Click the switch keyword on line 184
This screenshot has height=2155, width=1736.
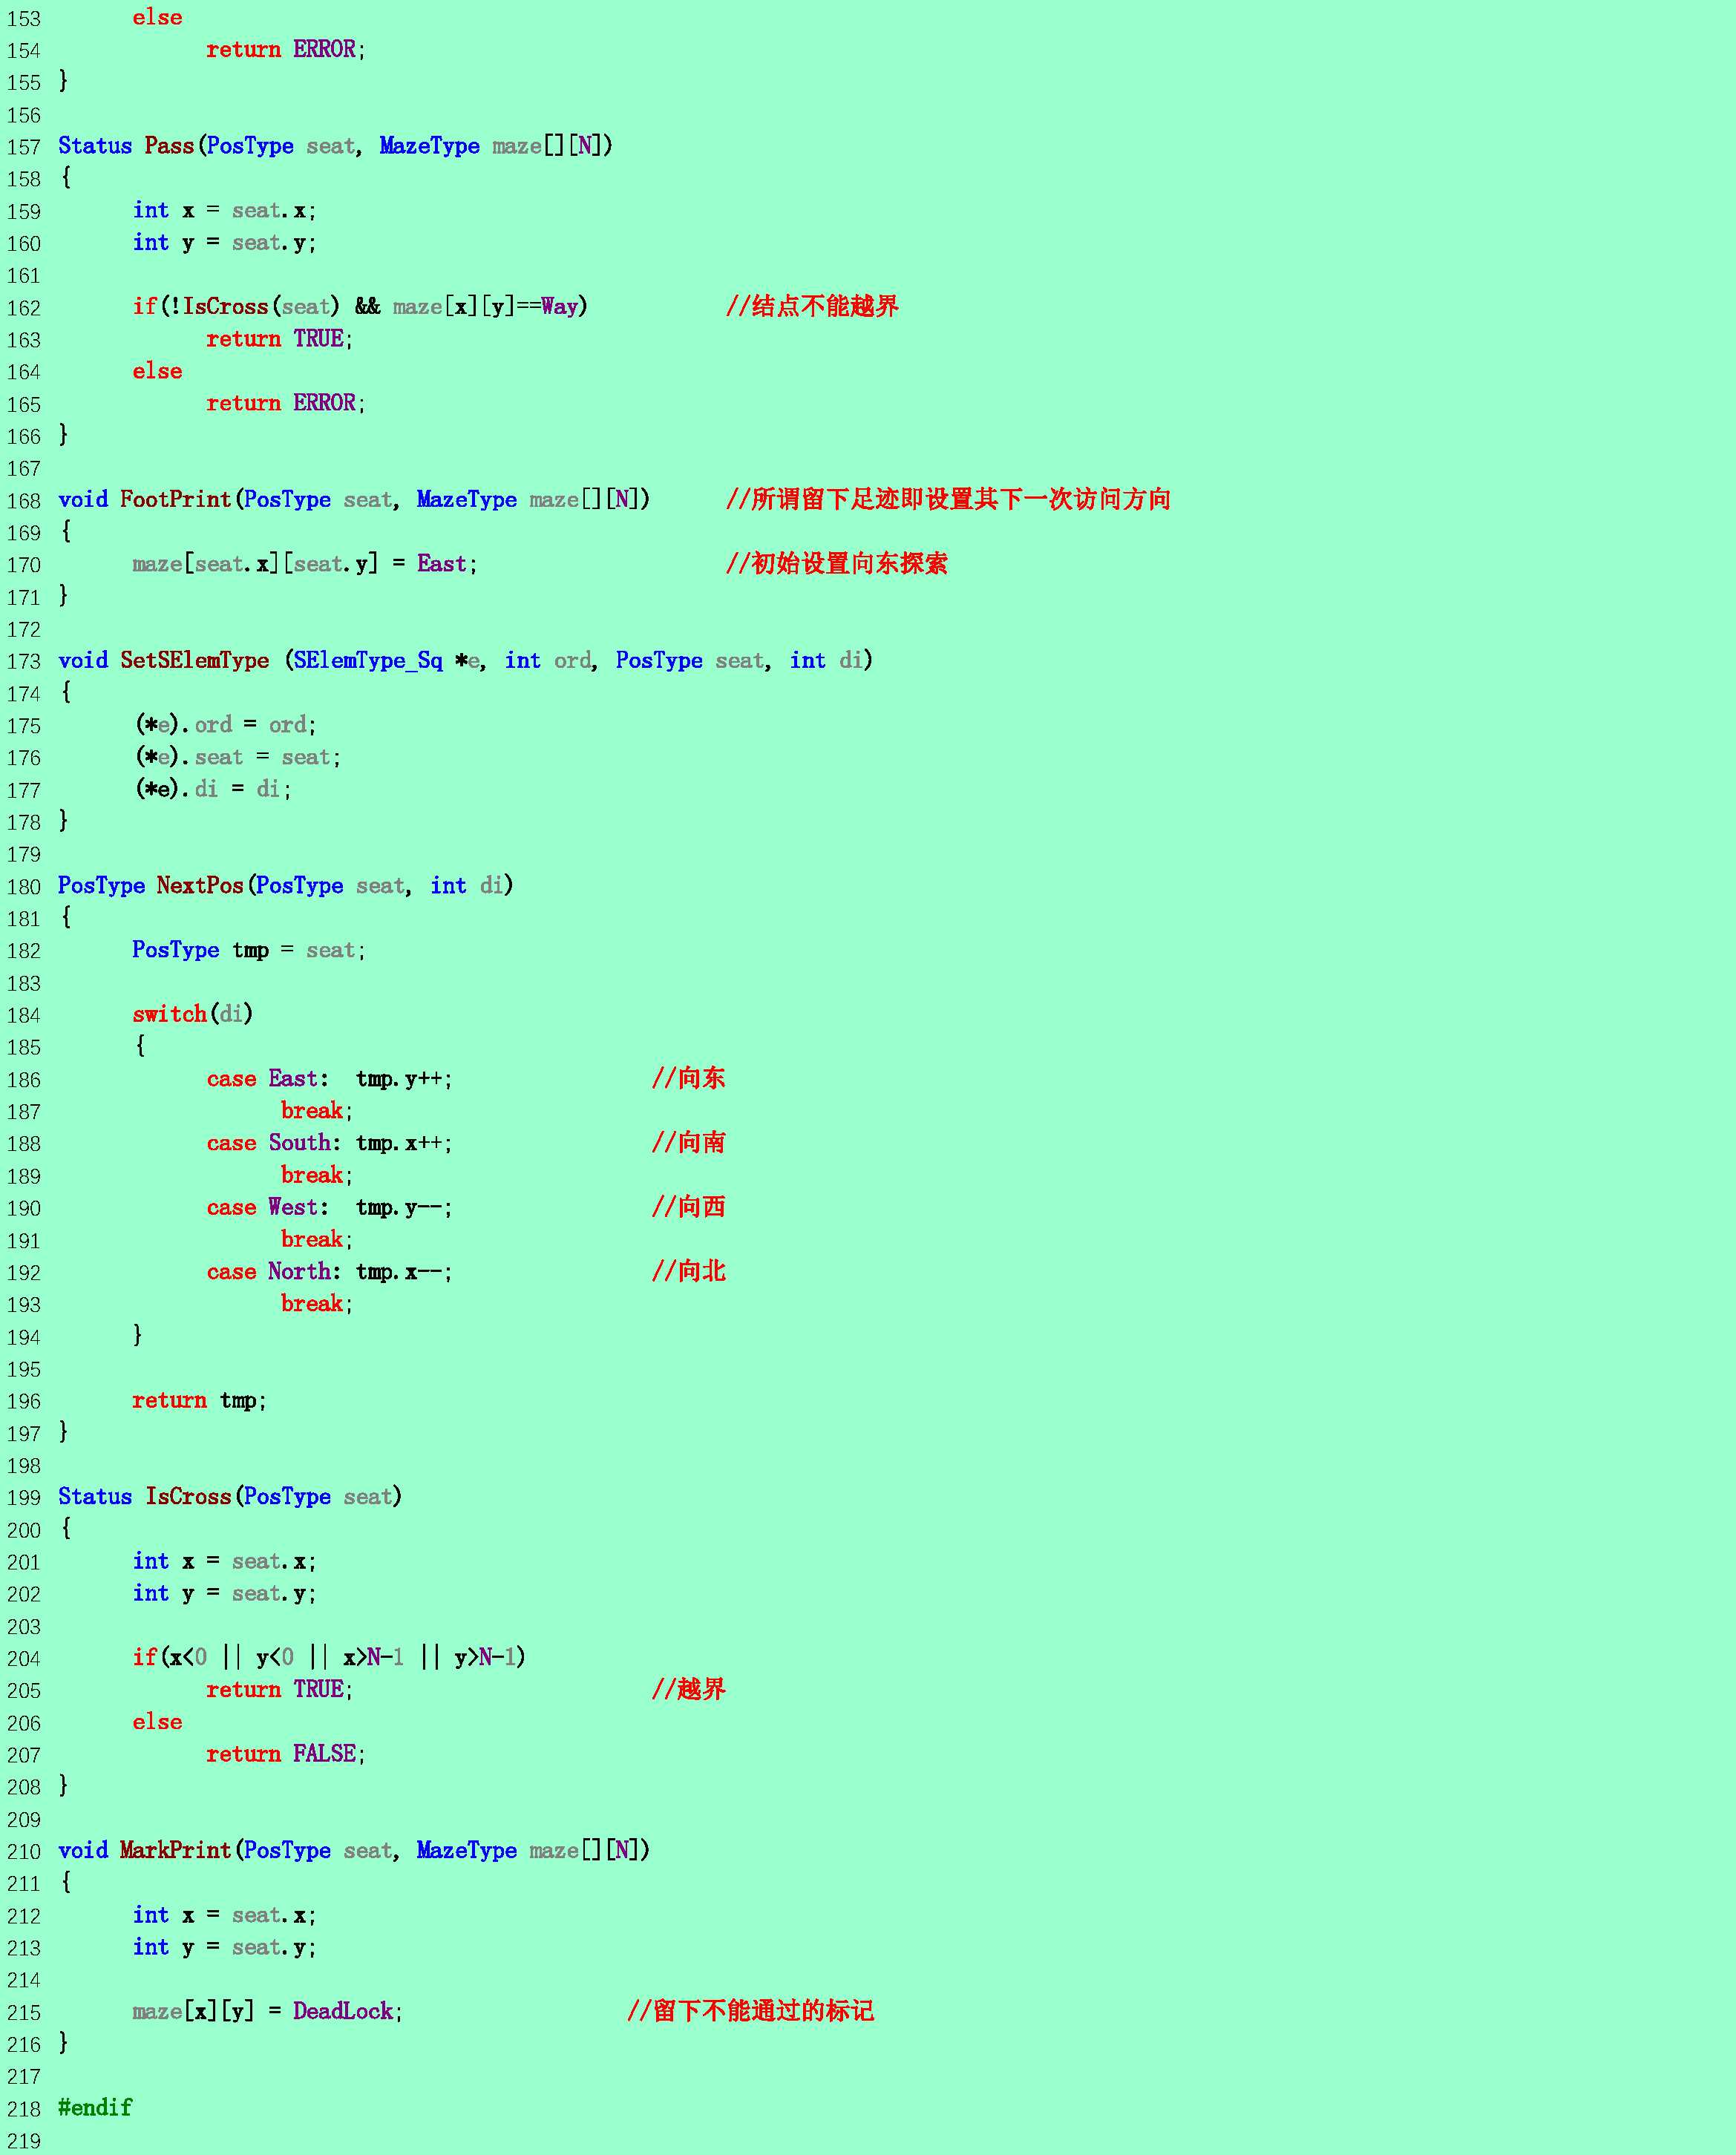[169, 1014]
